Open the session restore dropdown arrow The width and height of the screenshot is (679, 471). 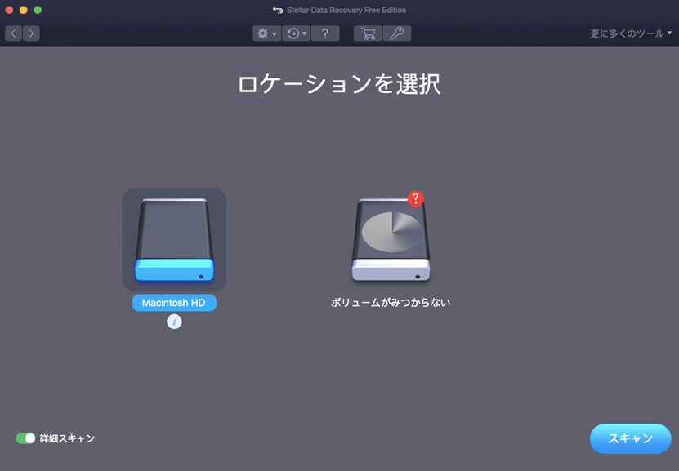tap(304, 33)
